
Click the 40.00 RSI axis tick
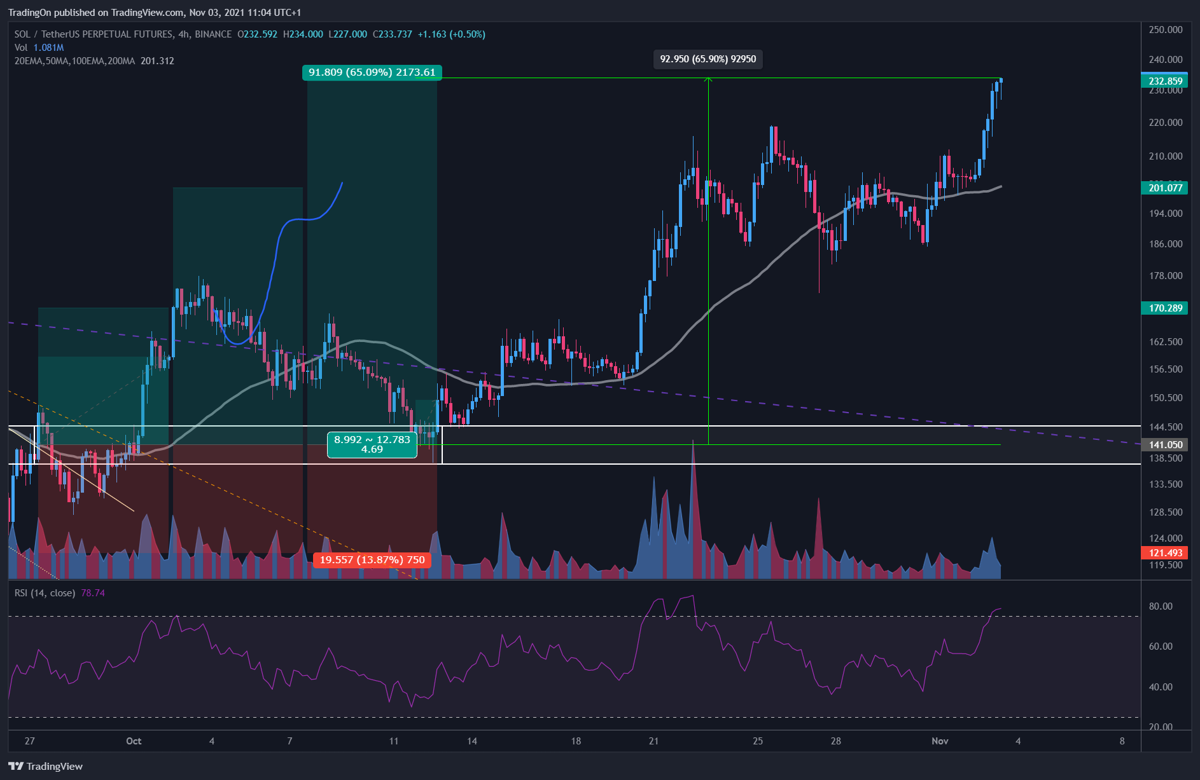(x=1161, y=687)
